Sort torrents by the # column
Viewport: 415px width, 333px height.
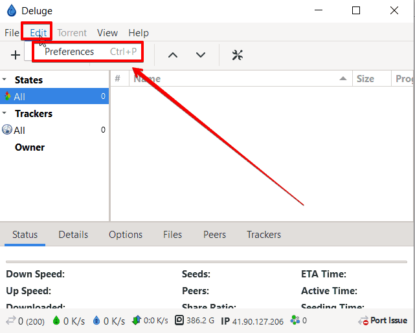(x=120, y=78)
